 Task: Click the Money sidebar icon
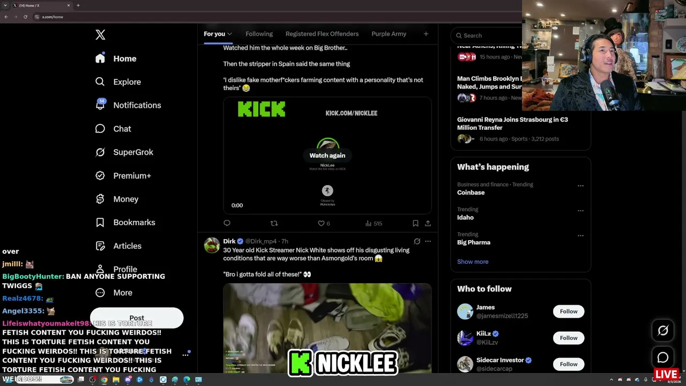click(x=100, y=199)
